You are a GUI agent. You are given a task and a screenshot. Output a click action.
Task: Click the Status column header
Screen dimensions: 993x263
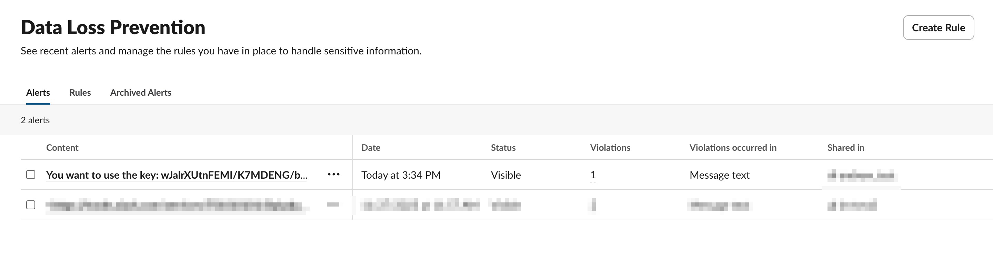(x=503, y=147)
